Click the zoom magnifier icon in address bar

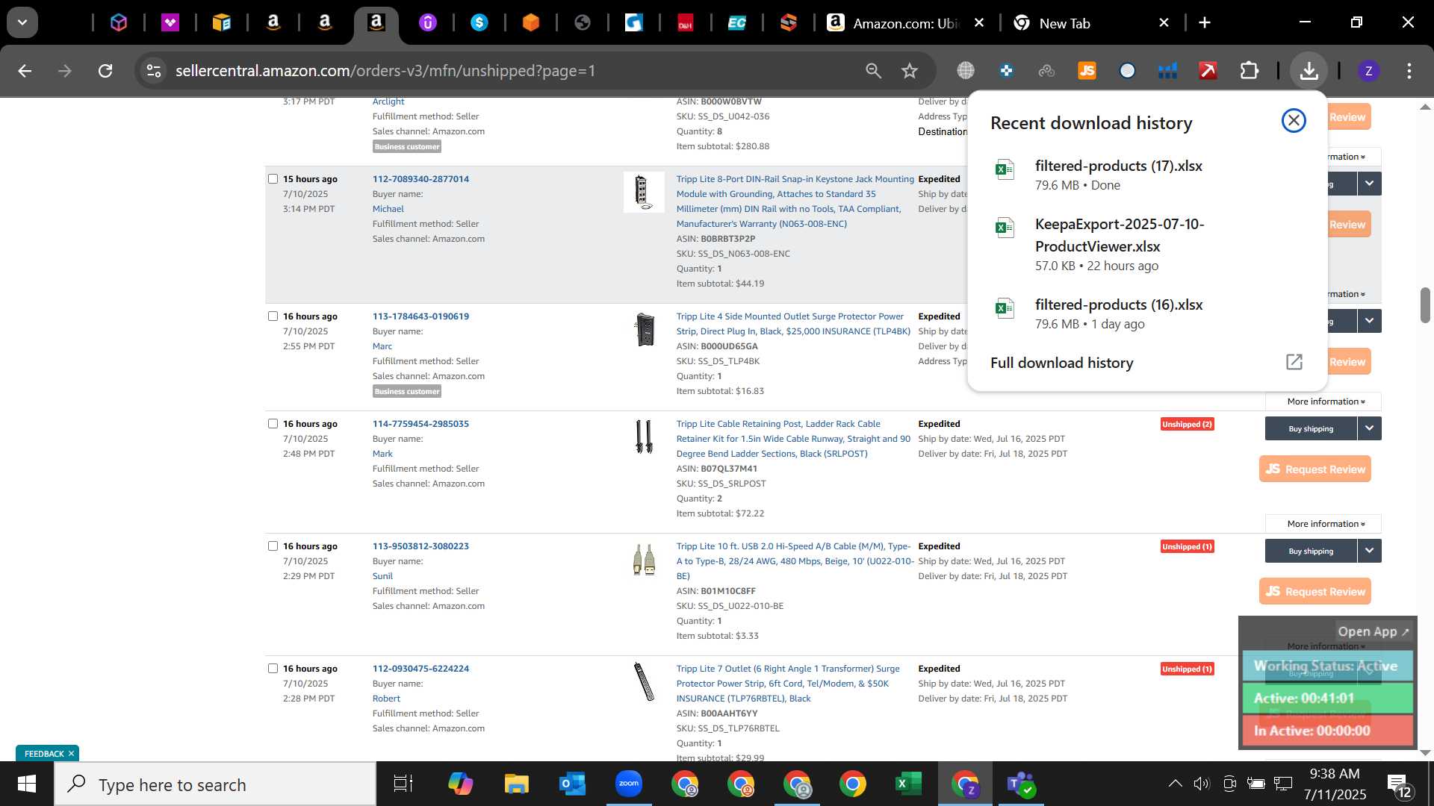point(873,71)
